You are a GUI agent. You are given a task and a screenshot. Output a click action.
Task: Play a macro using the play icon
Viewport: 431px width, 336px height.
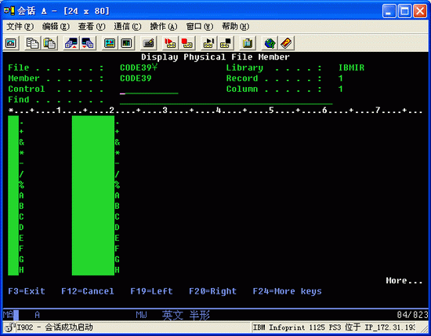coord(209,43)
